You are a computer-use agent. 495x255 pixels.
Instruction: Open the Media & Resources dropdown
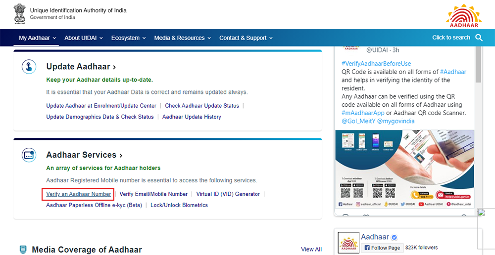[x=182, y=38]
